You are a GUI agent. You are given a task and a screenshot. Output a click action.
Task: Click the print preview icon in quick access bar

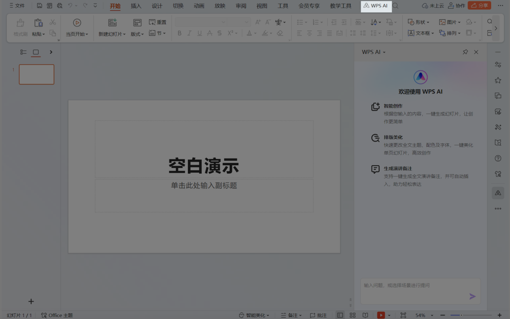pyautogui.click(x=59, y=6)
